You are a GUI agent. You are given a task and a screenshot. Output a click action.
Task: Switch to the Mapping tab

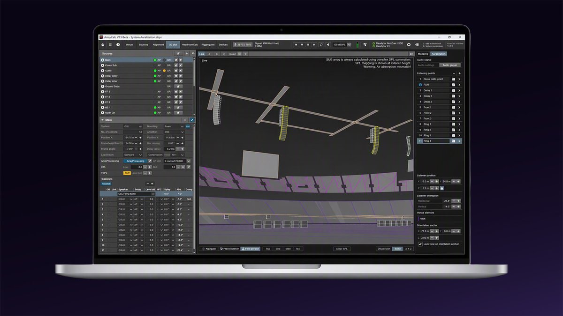(x=423, y=54)
